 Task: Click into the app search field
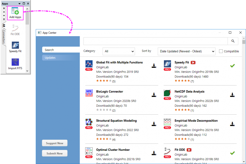pyautogui.click(x=155, y=41)
